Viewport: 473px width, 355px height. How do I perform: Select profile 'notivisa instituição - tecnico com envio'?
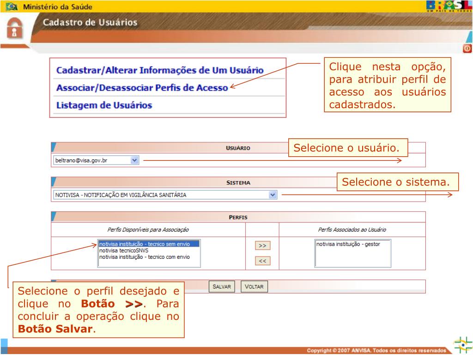pyautogui.click(x=145, y=257)
